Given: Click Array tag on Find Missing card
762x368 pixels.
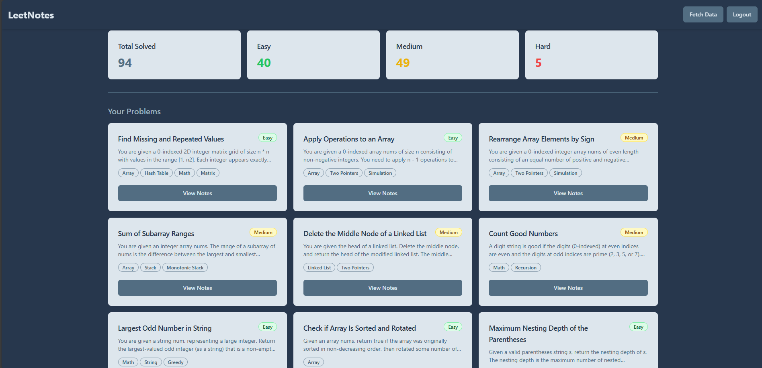Looking at the screenshot, I should (x=128, y=173).
